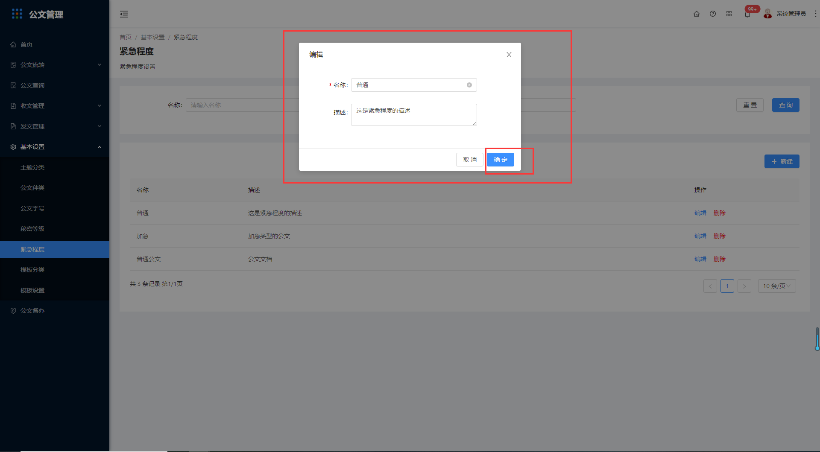Expand 公文流转 chevron
This screenshot has height=452, width=820.
pos(100,65)
